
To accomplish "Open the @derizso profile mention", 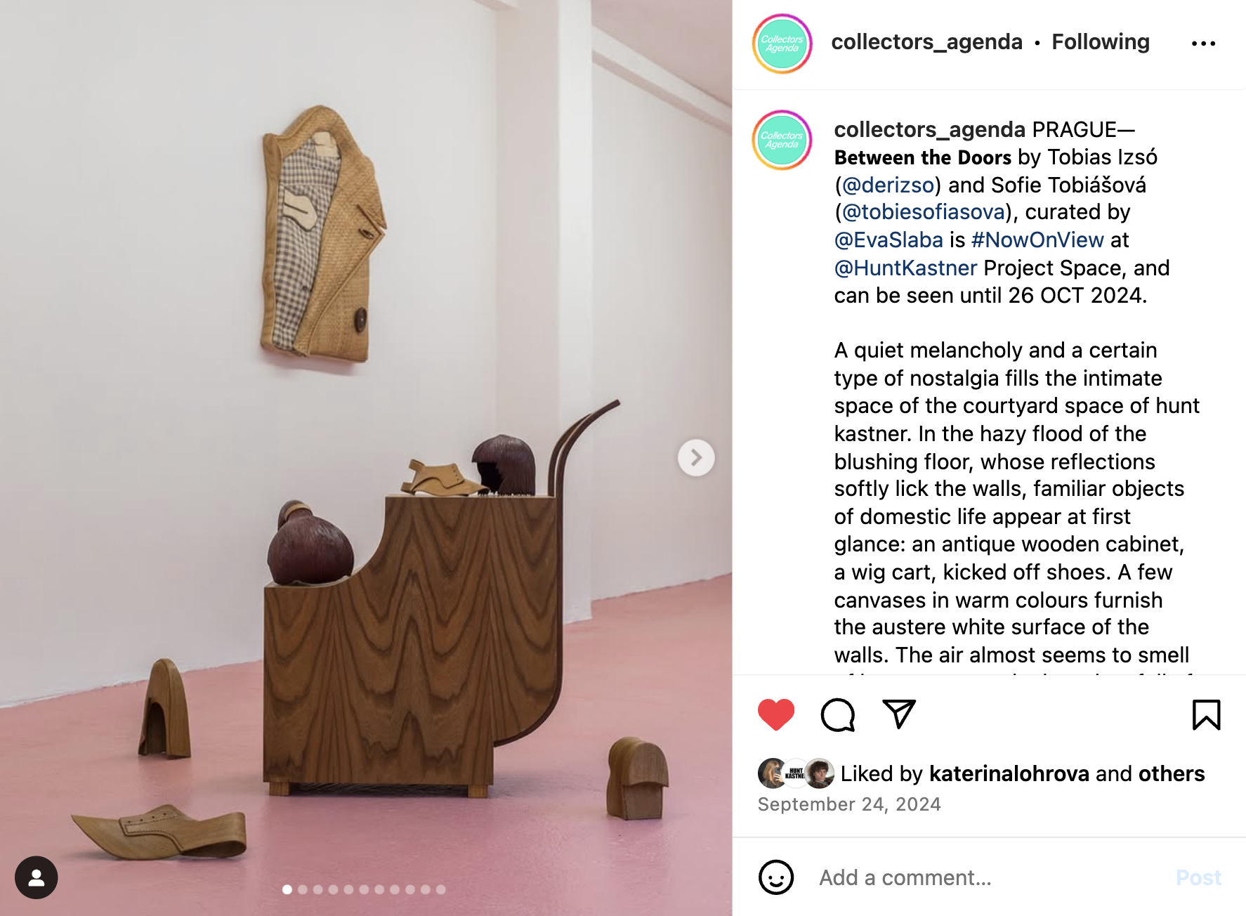I will pyautogui.click(x=888, y=185).
